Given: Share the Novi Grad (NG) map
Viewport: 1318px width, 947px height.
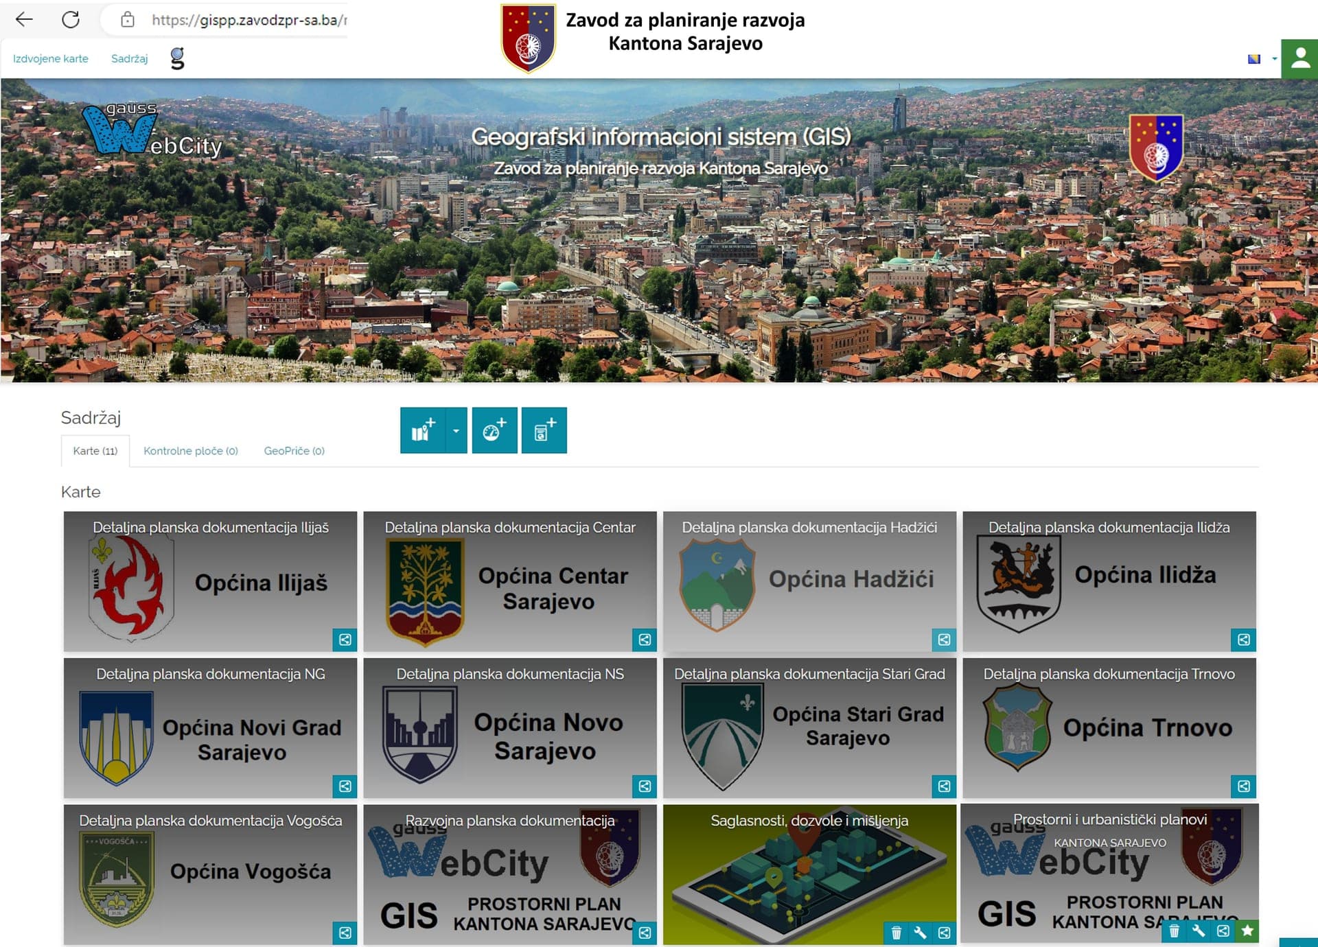Looking at the screenshot, I should tap(345, 786).
